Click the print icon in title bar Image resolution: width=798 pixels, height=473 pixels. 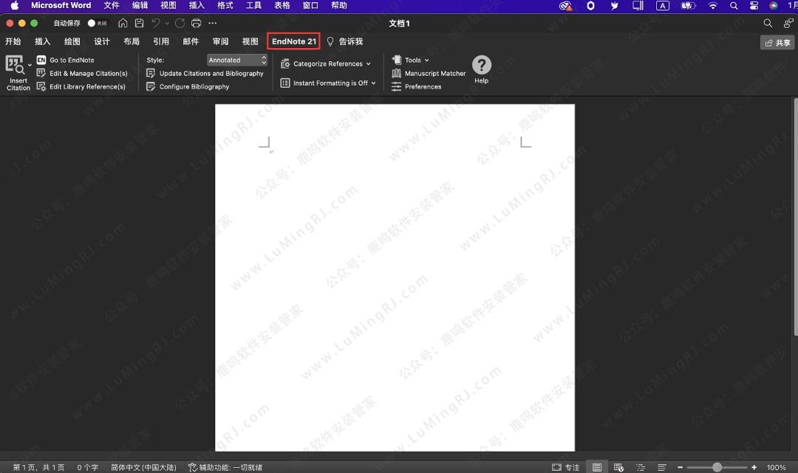[196, 24]
